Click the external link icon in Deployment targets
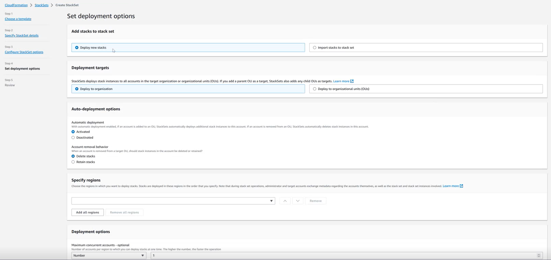The height and width of the screenshot is (260, 551). [x=352, y=81]
